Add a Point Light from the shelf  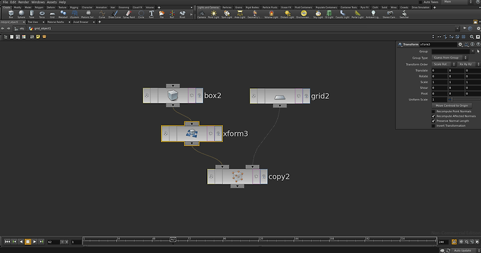point(214,14)
